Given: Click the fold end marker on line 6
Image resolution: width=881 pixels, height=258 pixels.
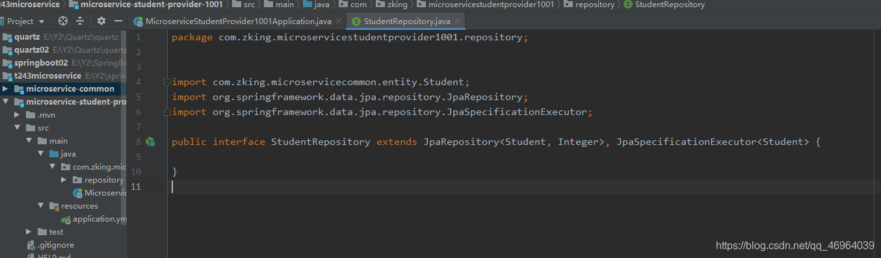Looking at the screenshot, I should (167, 112).
